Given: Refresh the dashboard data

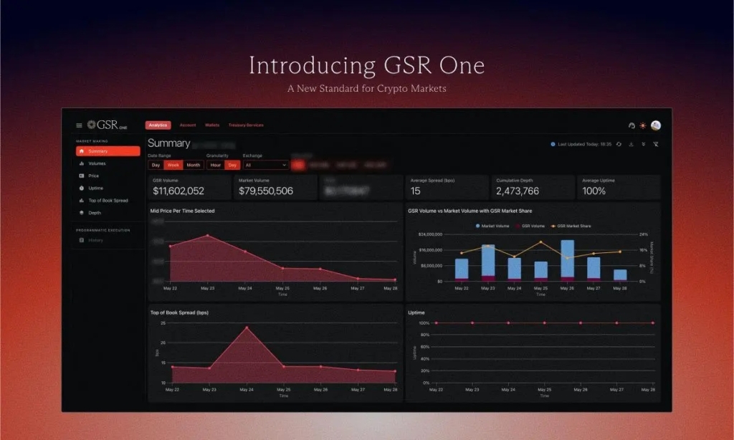Looking at the screenshot, I should 619,144.
